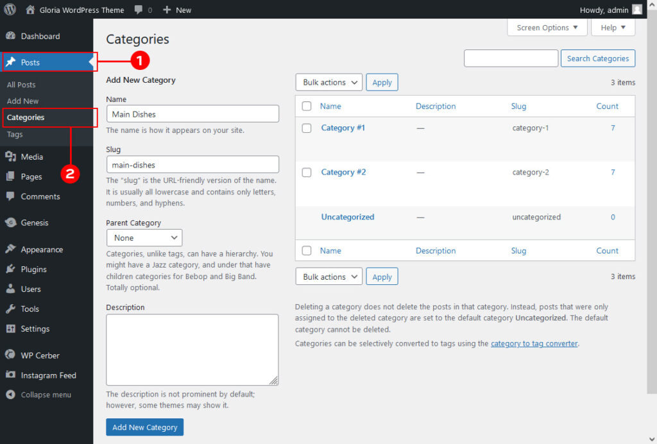
Task: Click the WordPress logo in admin bar
Action: pyautogui.click(x=9, y=10)
